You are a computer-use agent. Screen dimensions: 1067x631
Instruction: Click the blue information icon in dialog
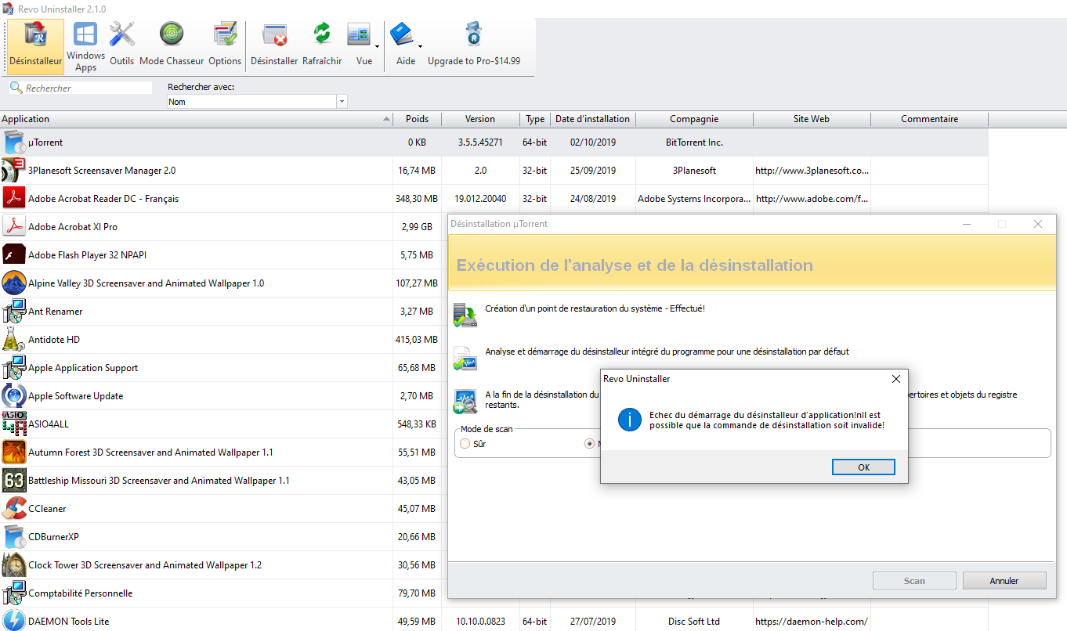tap(630, 420)
